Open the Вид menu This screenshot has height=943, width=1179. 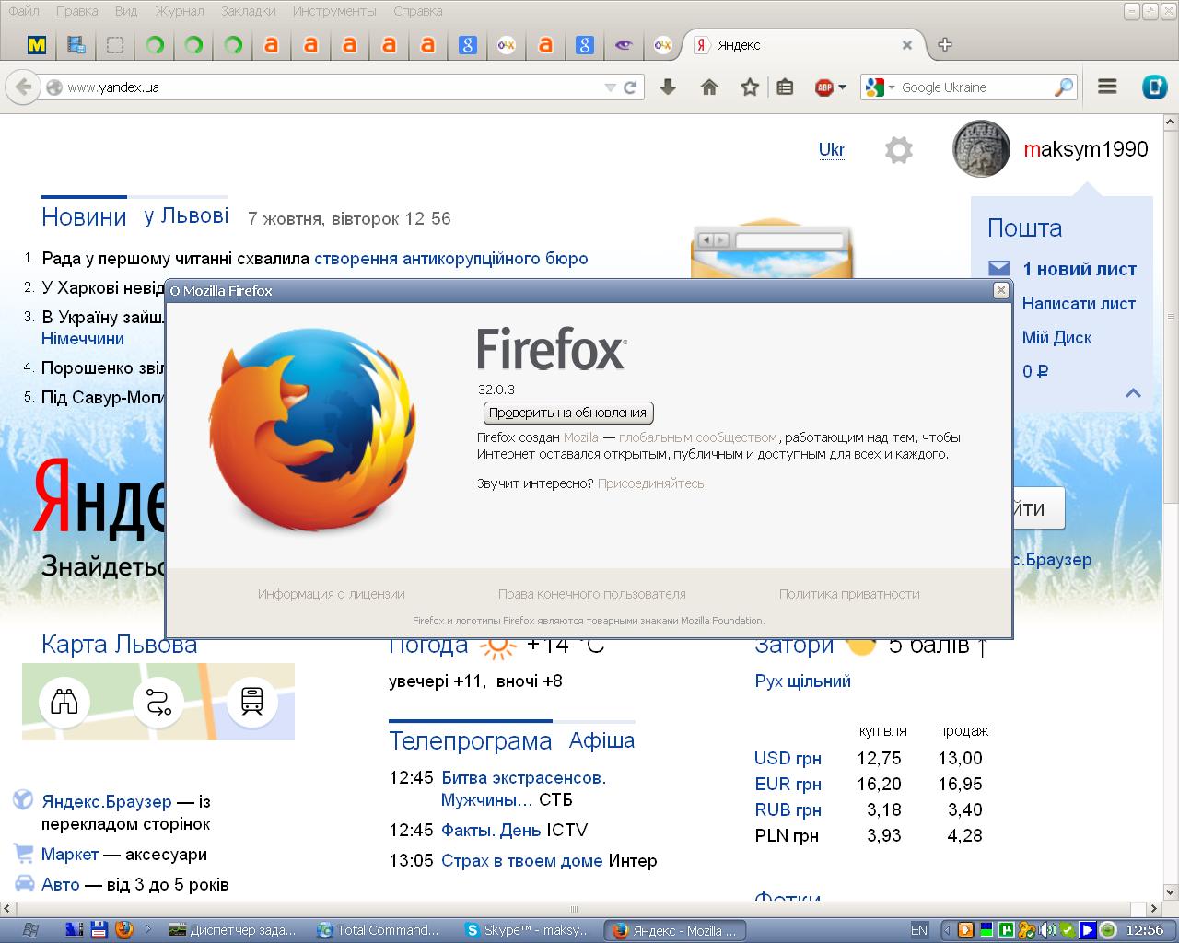tap(127, 11)
